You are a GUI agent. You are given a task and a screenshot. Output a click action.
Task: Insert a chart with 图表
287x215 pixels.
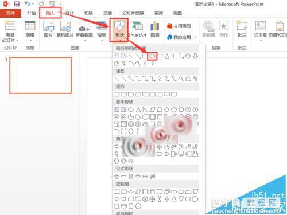[x=155, y=29]
